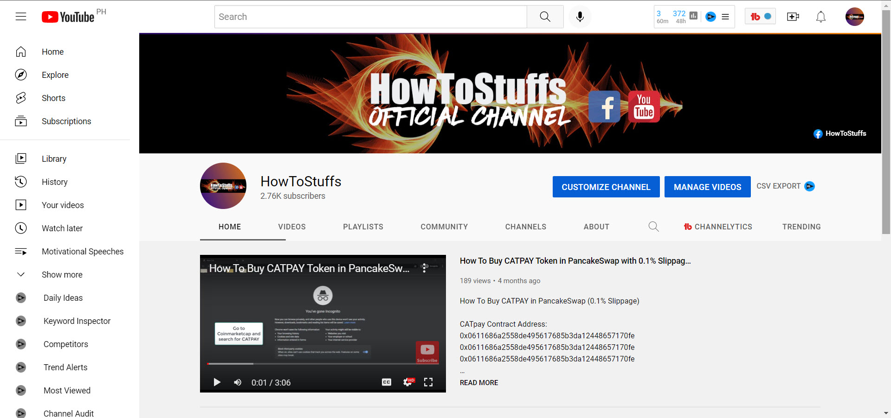Start voice search with the microphone

(580, 17)
